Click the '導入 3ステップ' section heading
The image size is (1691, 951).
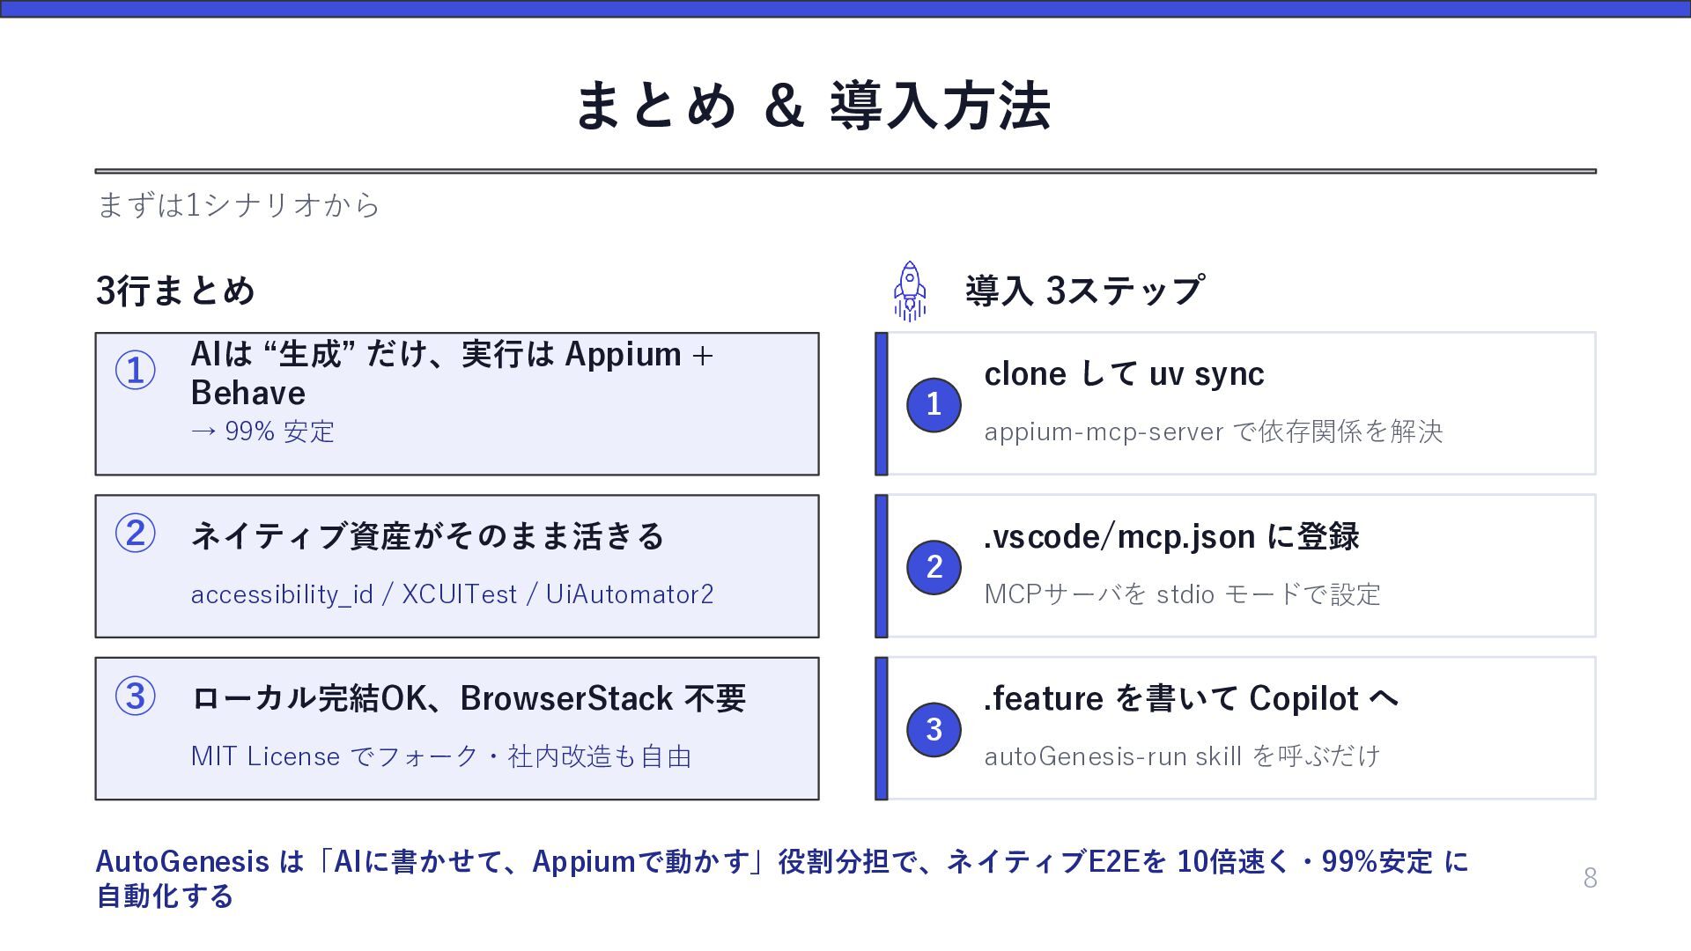1084,291
